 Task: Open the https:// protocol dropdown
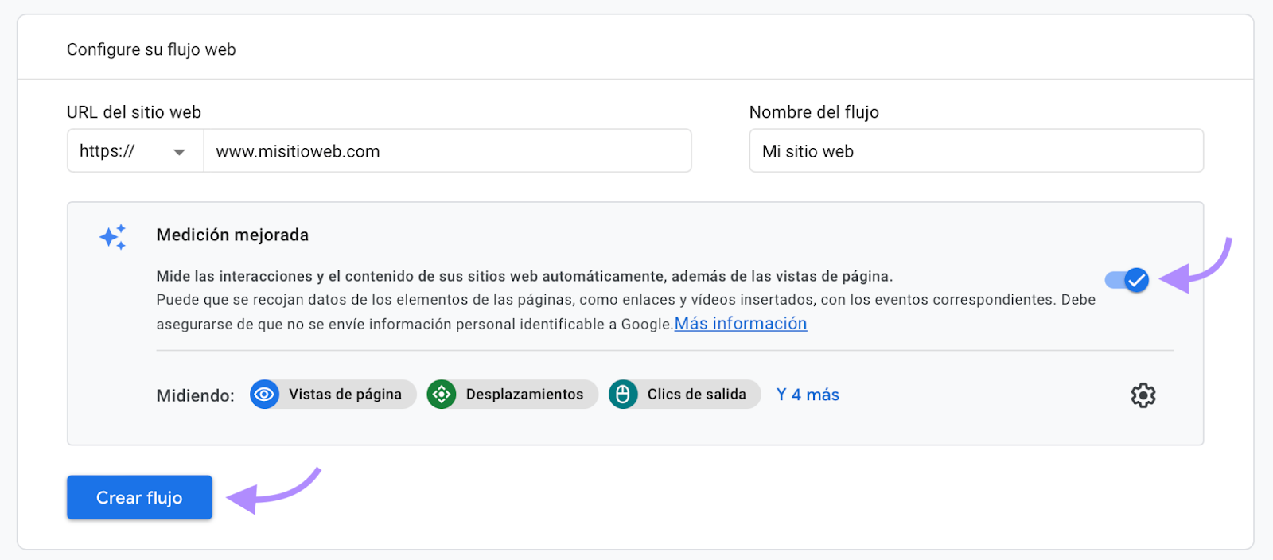[135, 151]
